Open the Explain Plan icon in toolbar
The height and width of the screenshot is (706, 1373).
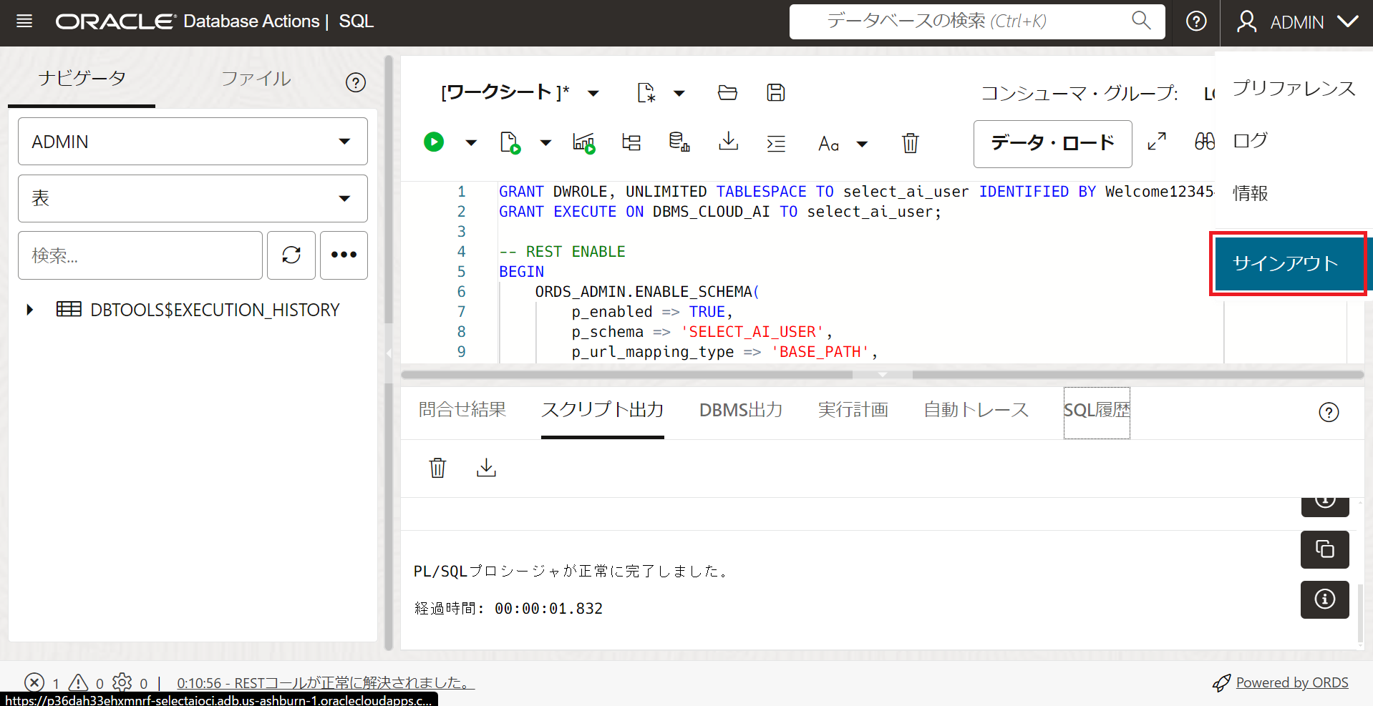pyautogui.click(x=631, y=142)
